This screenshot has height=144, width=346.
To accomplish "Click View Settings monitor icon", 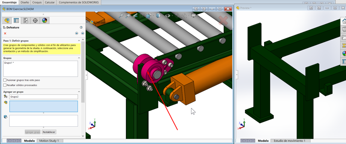I will 194,16.
